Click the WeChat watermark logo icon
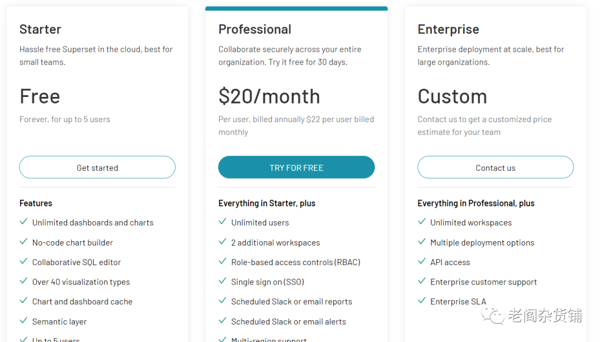The image size is (602, 342). pyautogui.click(x=494, y=316)
